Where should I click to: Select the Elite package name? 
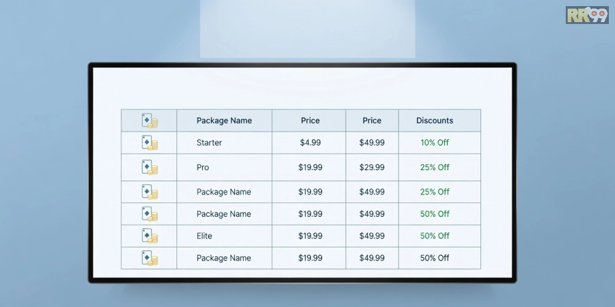(204, 236)
